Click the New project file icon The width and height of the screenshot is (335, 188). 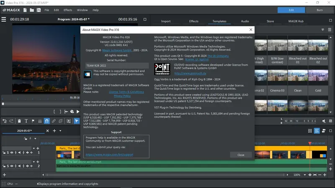tap(25, 10)
